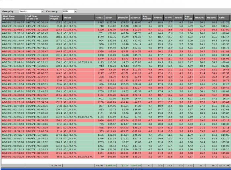Select session starting 03/13/11 23:17:29
The height and width of the screenshot is (170, 231).
115,128
